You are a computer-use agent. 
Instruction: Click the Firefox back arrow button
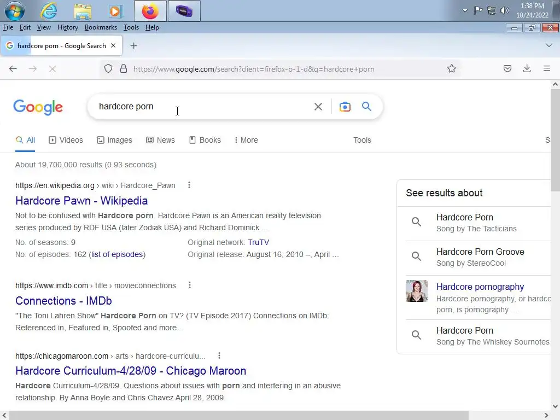tap(13, 68)
